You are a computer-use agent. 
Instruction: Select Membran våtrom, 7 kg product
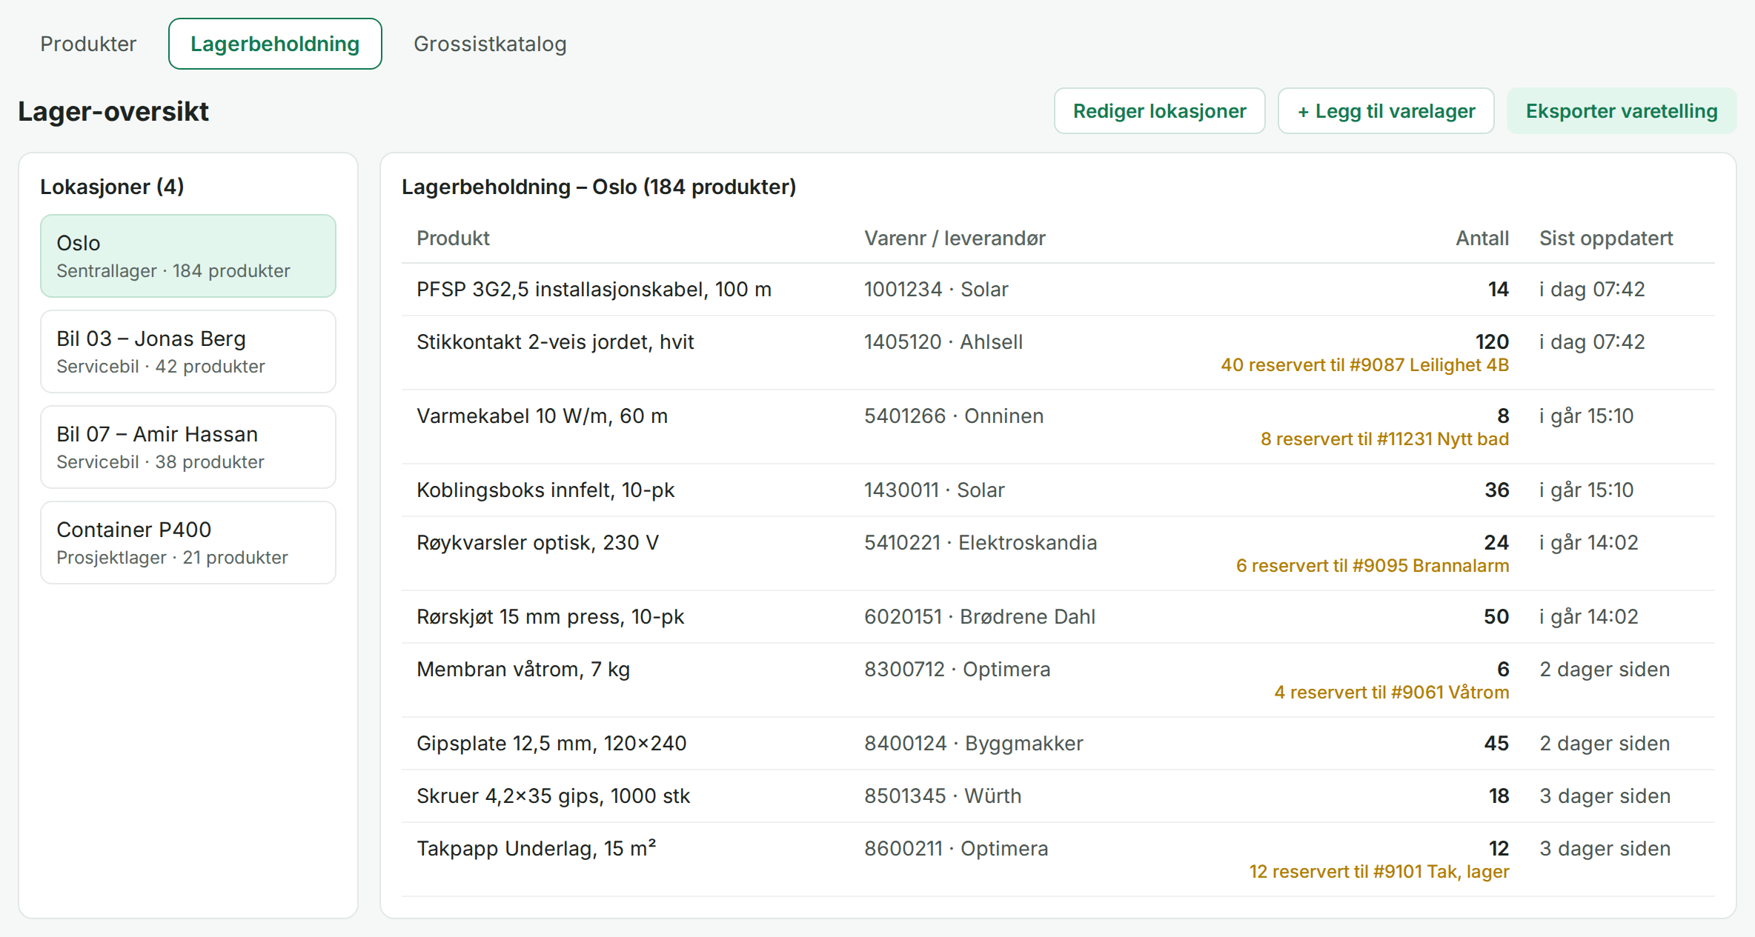click(523, 669)
